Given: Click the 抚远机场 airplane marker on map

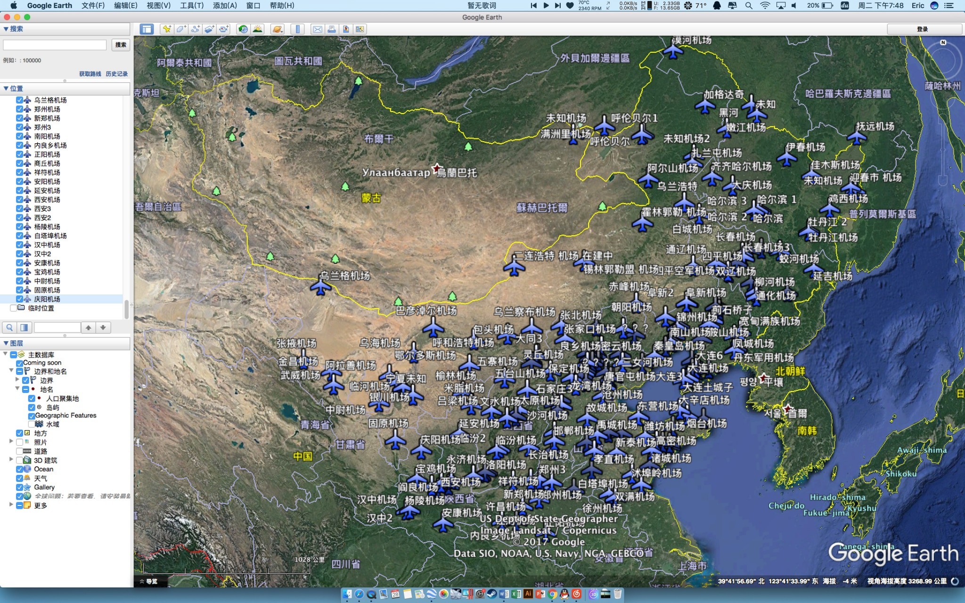Looking at the screenshot, I should [x=857, y=138].
